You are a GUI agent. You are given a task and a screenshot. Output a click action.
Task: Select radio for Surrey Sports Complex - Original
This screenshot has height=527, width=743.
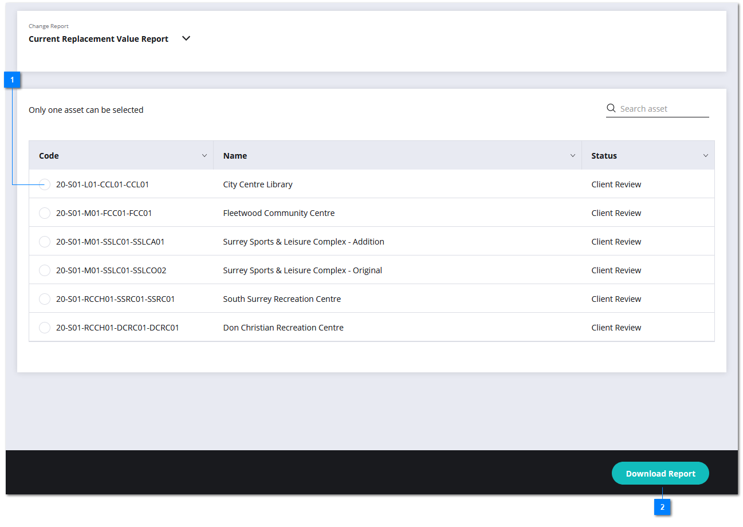point(45,270)
